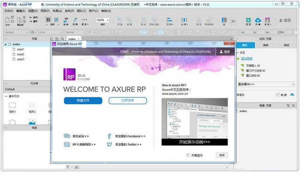Click the Twitter bird icon in the welcome dialog
The image size is (300, 173).
pos(109,144)
